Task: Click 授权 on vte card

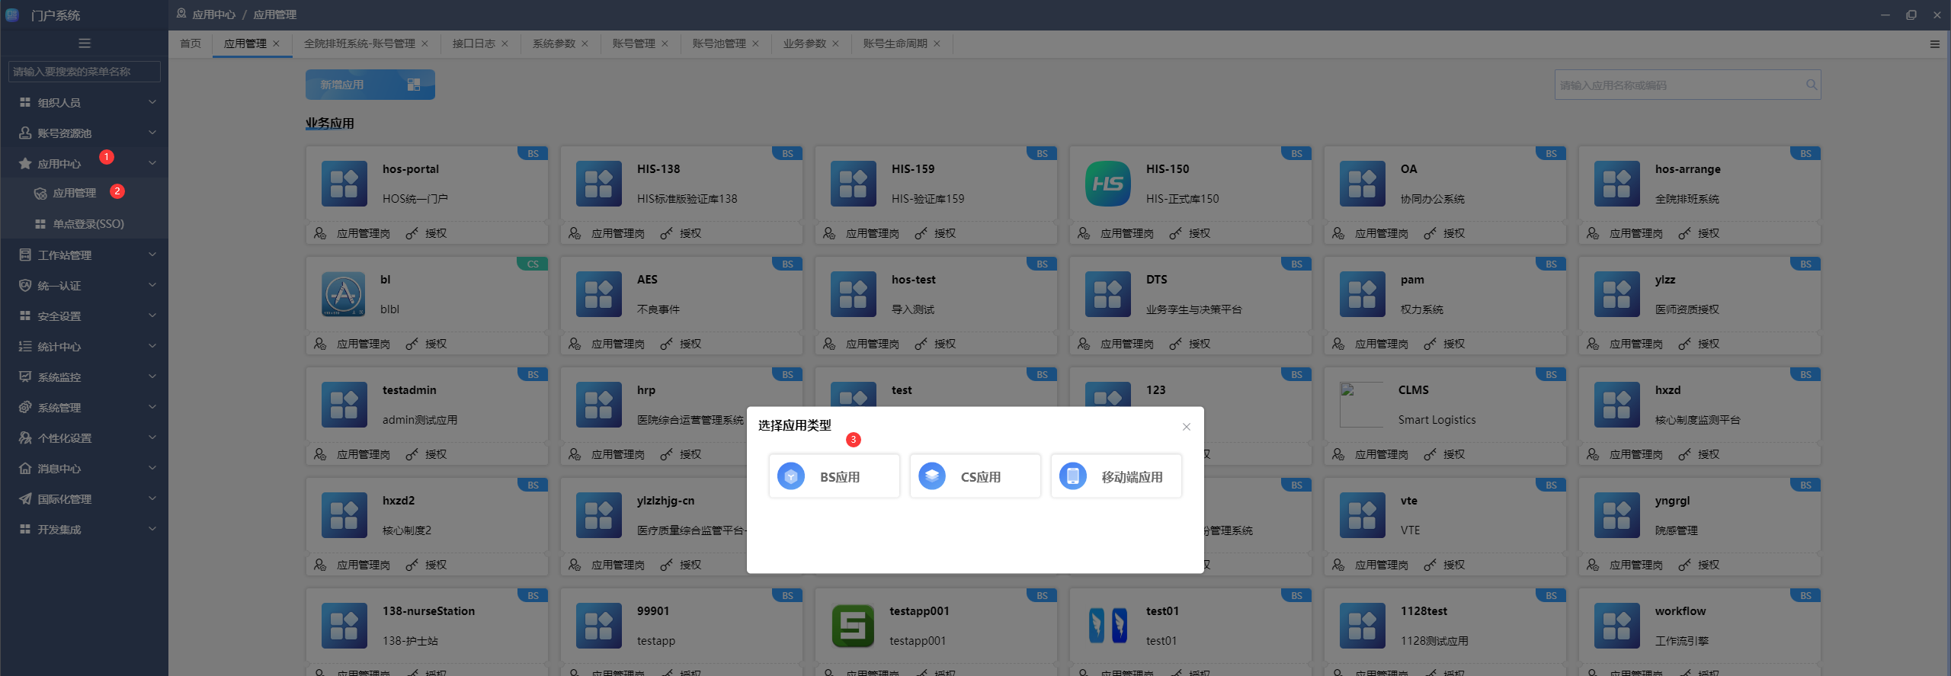Action: [x=1454, y=565]
